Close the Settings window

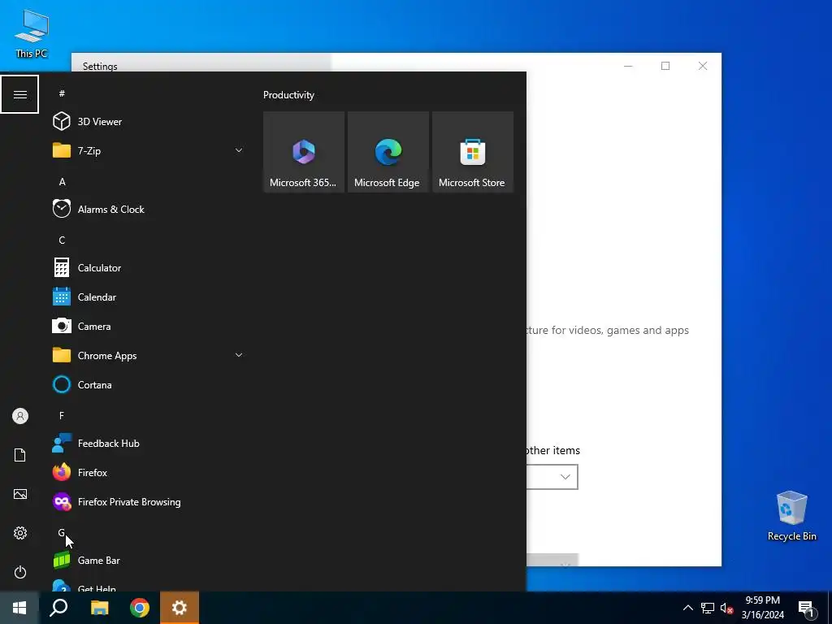703,66
